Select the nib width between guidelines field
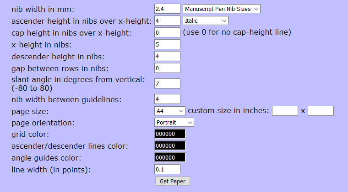348x192 pixels. [168, 99]
